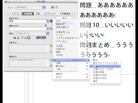Click specify change format icon
The image size is (138, 103).
click(51, 60)
